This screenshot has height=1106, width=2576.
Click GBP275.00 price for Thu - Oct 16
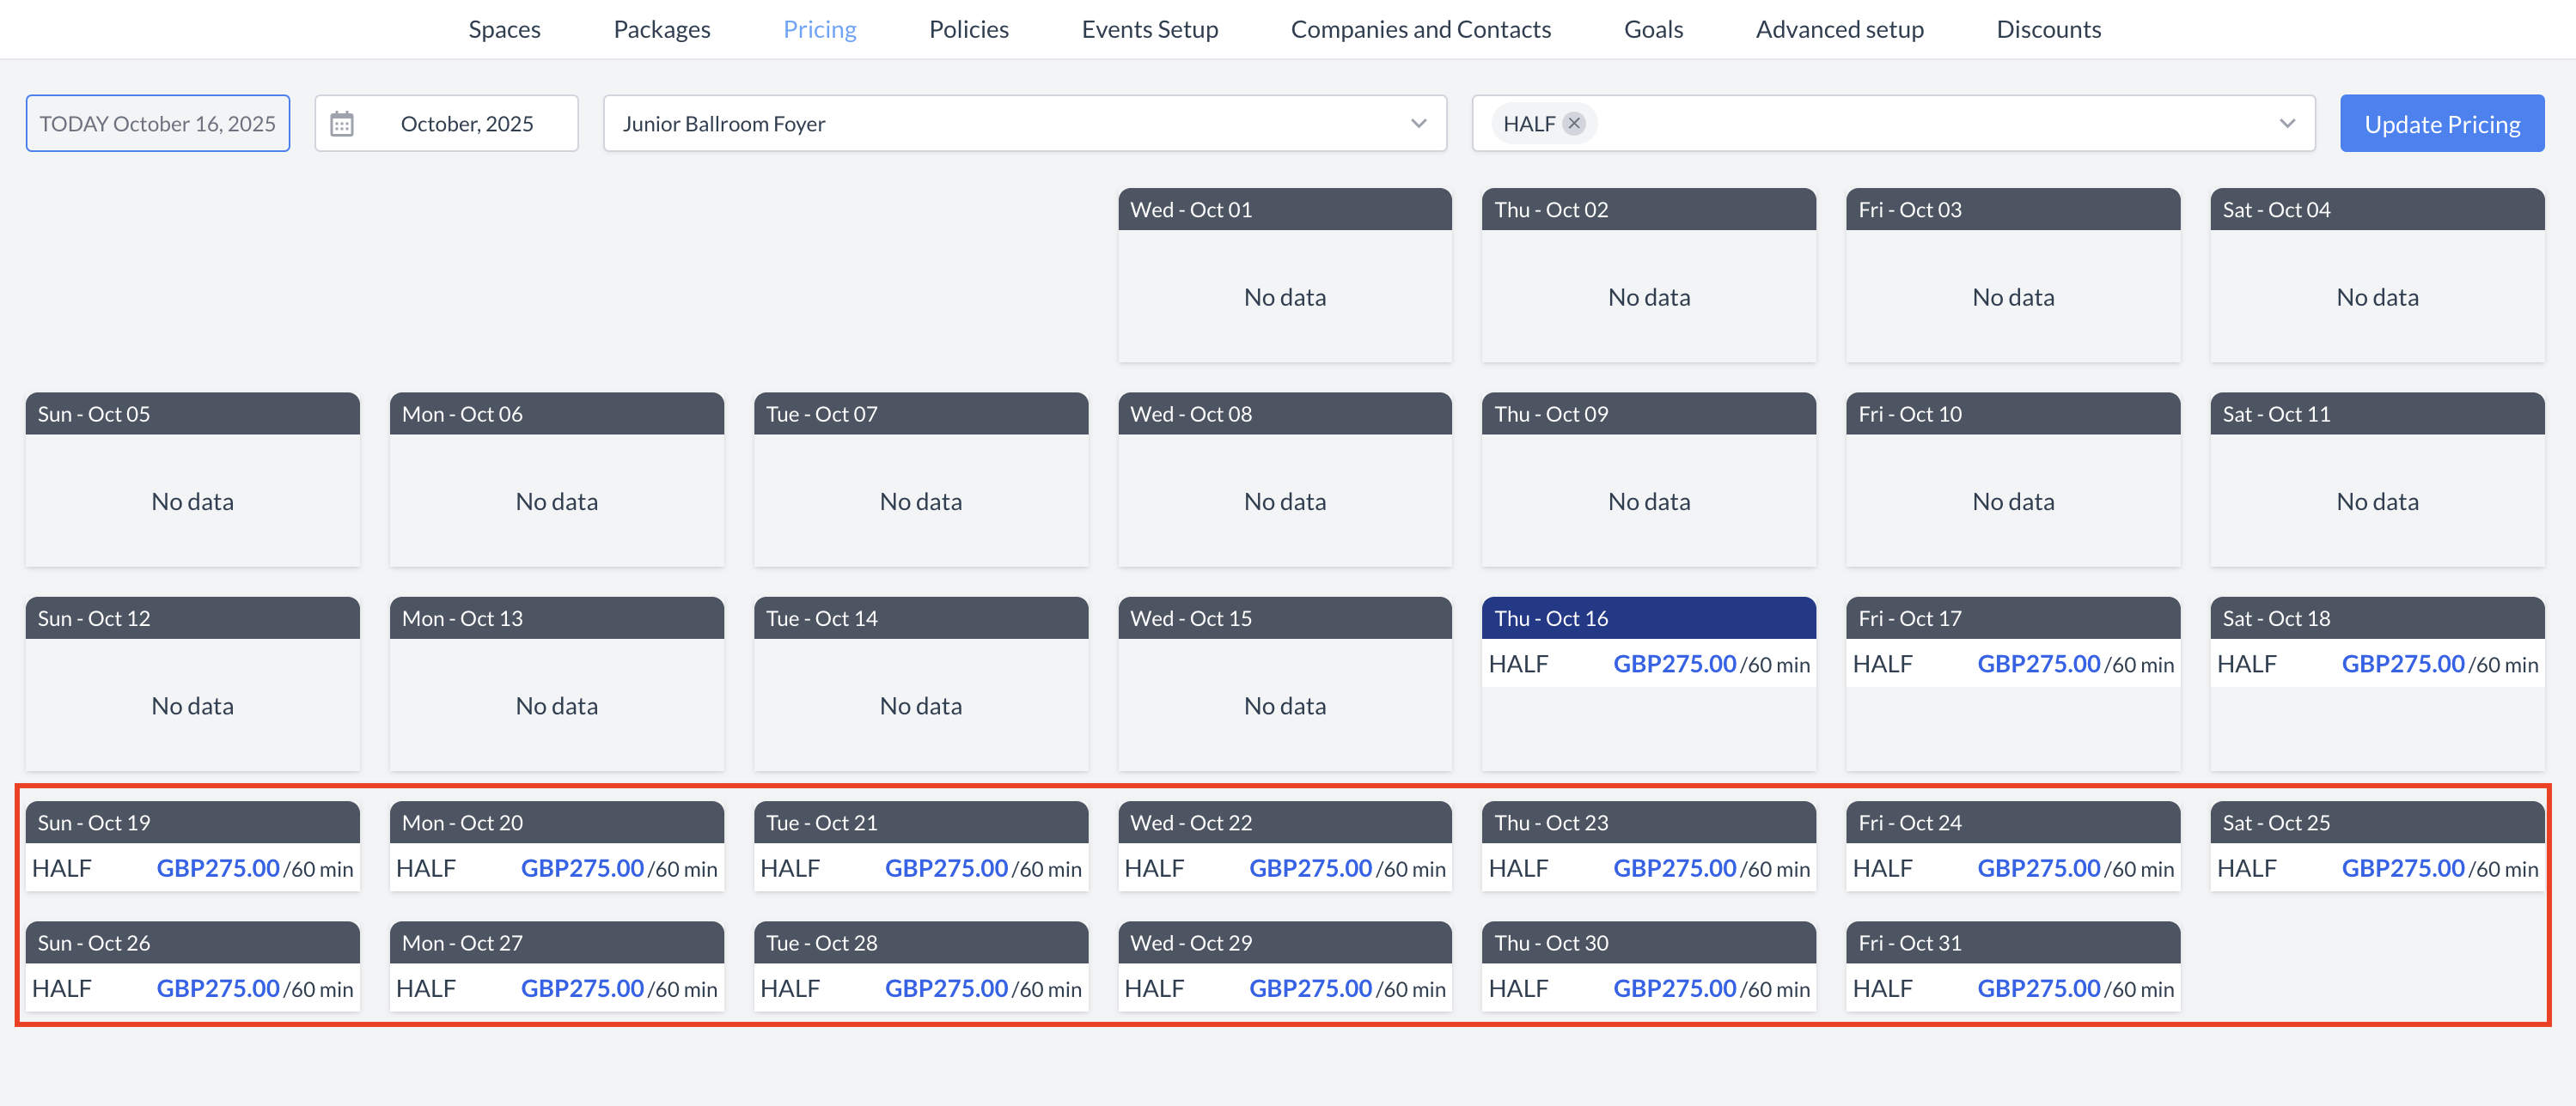click(x=1675, y=662)
